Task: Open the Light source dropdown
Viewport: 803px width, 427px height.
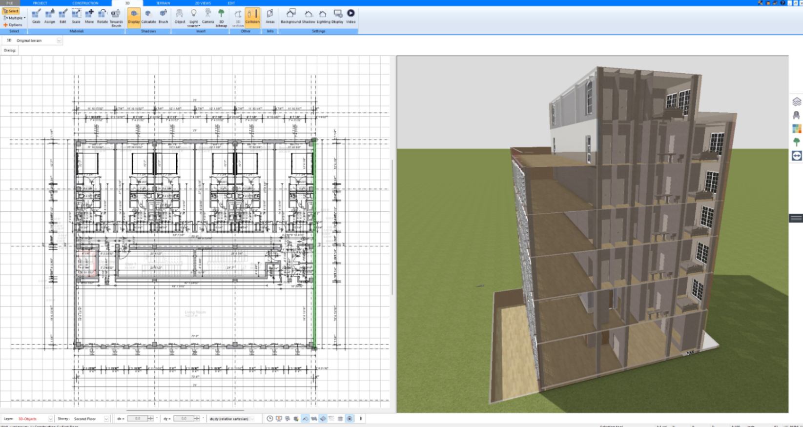Action: 194,18
